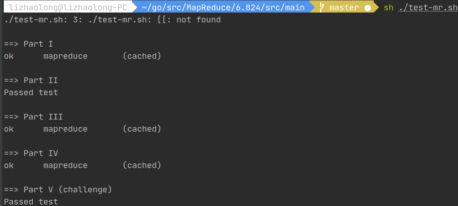Click the underlined ./test-mr.sh command argument
Image resolution: width=458 pixels, height=206 pixels.
tap(428, 8)
